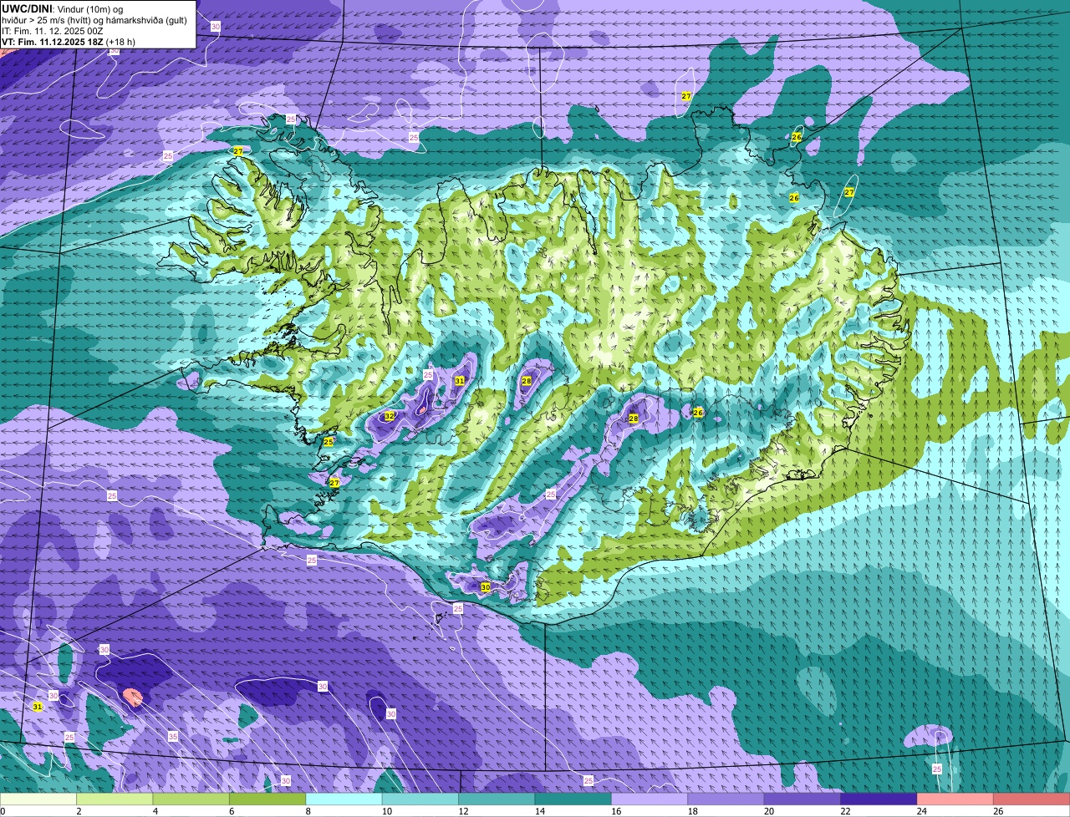Click the title line "UWC/DINI: Vindur (10m) og"
Image resolution: width=1070 pixels, height=817 pixels.
tap(63, 9)
